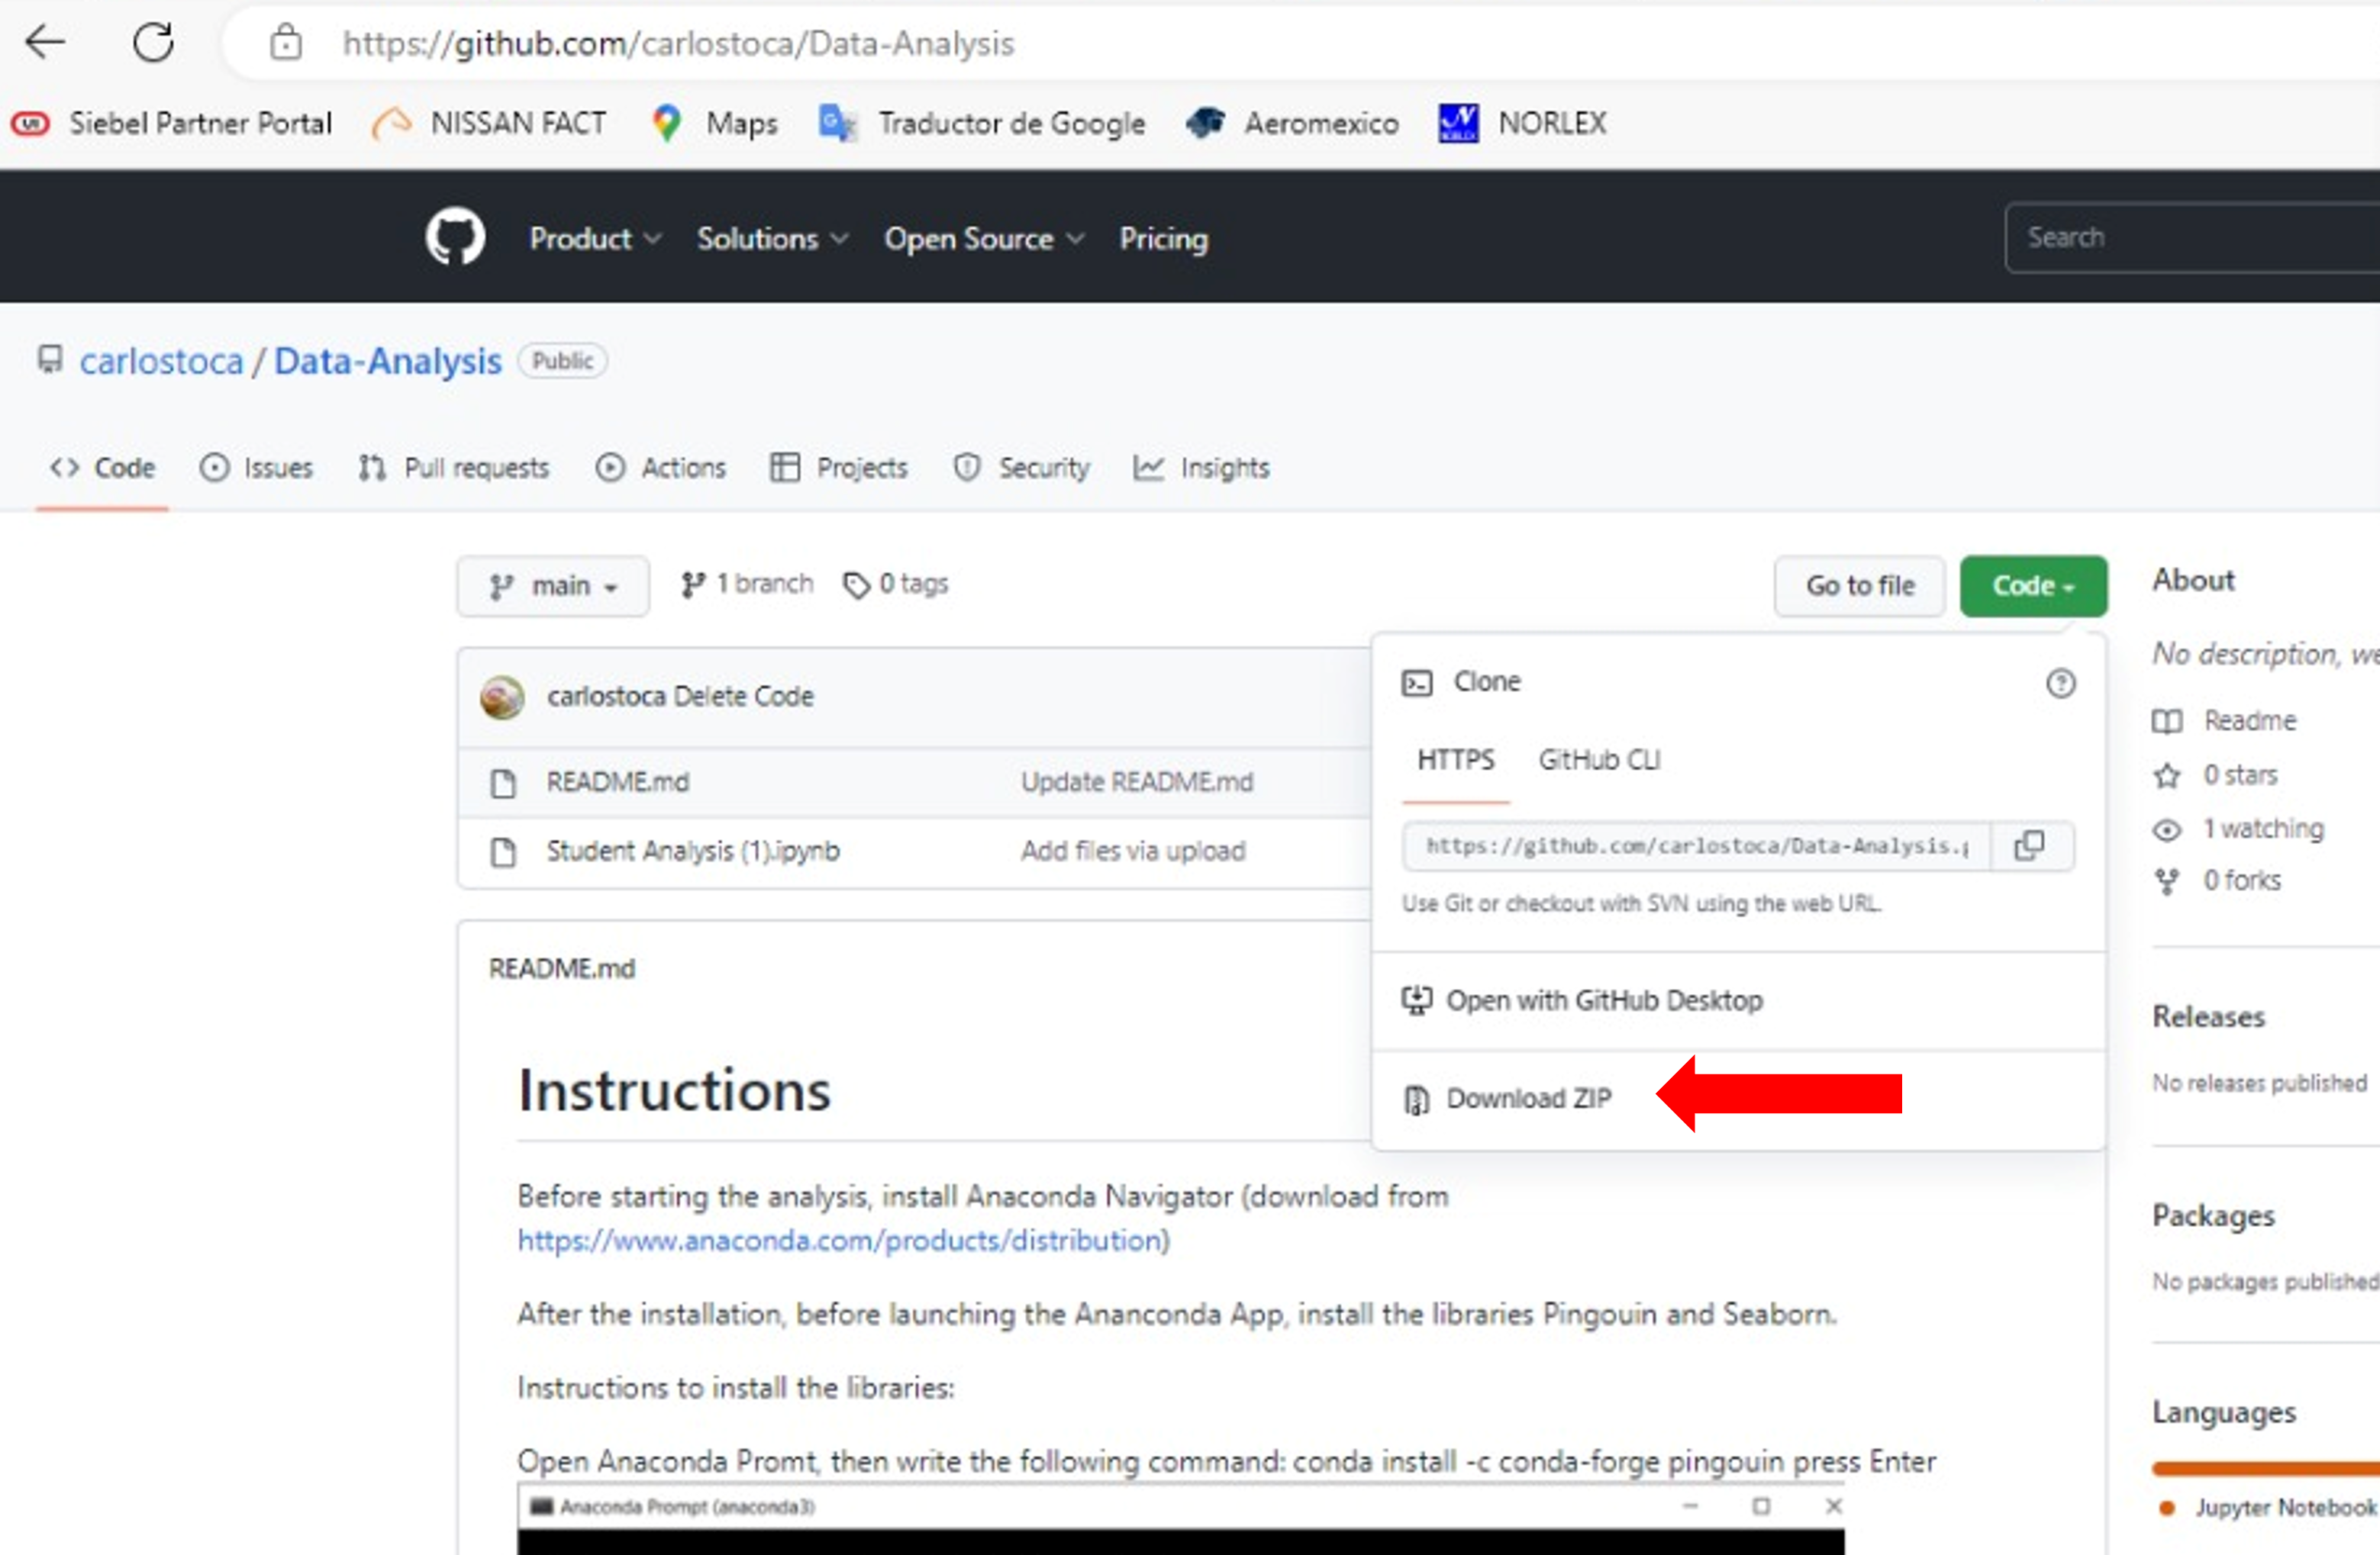Click Download ZIP
The height and width of the screenshot is (1555, 2380).
click(x=1510, y=1099)
